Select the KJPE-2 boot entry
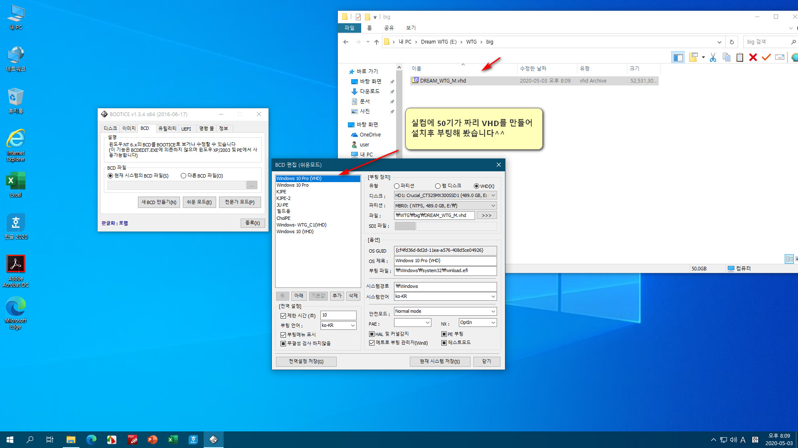This screenshot has height=448, width=798. [x=283, y=199]
